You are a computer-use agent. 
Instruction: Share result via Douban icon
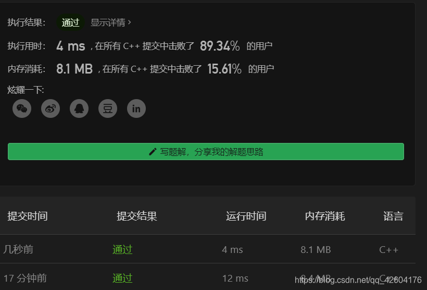click(x=108, y=108)
